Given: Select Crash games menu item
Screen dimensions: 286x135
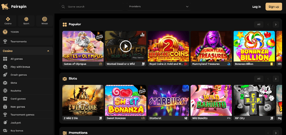Looking at the screenshot, I should [x=26, y=75].
